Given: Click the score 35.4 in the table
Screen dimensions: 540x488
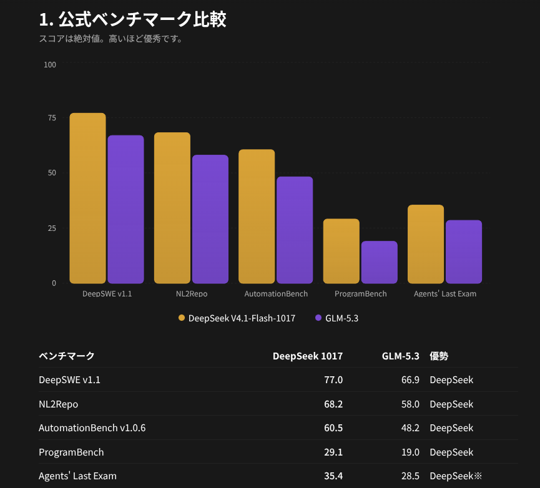Looking at the screenshot, I should tap(333, 476).
